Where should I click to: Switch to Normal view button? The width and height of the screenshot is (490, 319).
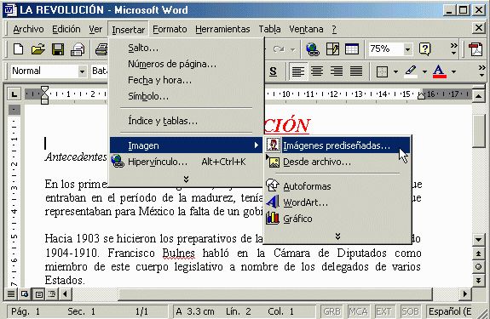pos(11,293)
